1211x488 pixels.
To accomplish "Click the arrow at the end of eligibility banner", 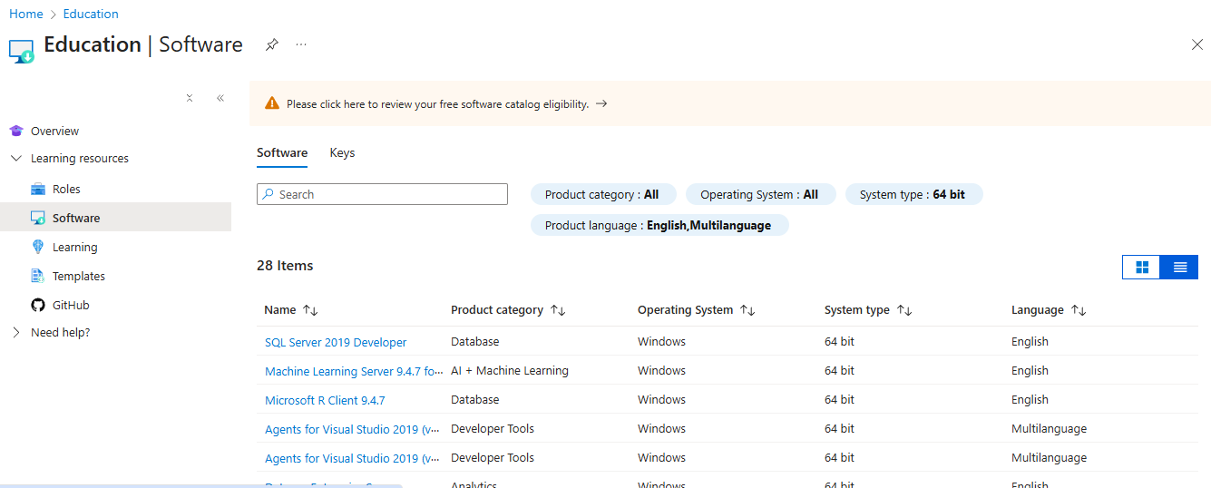I will pos(601,103).
